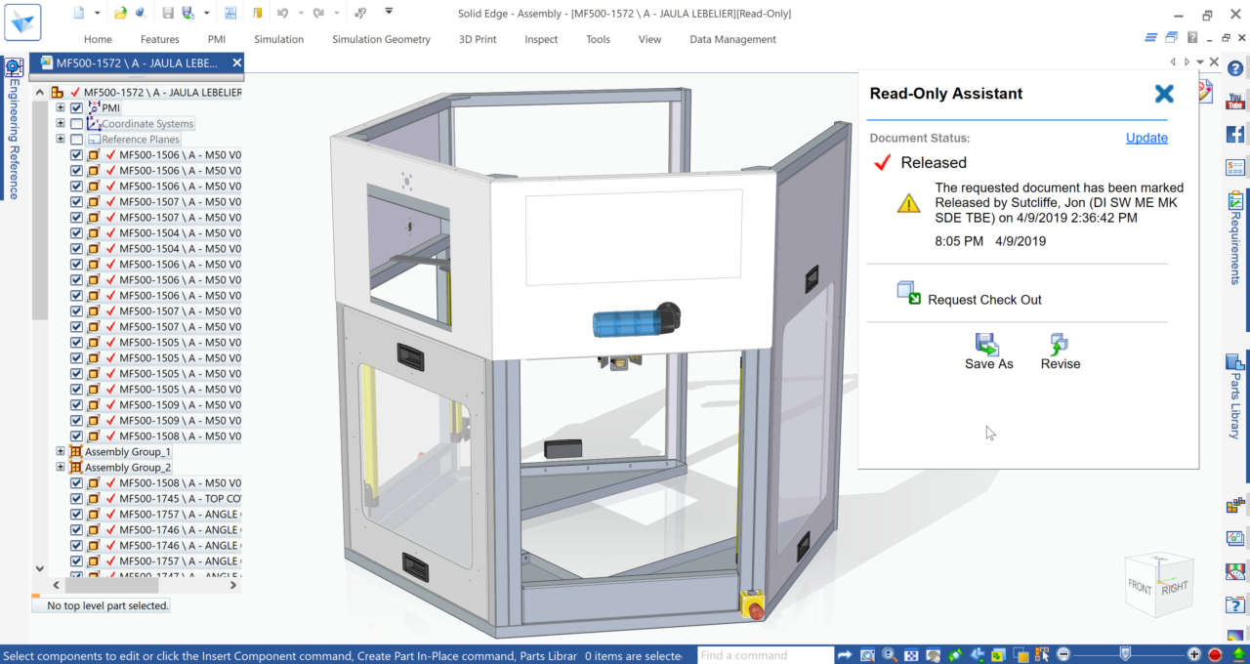
Task: Expand Assembly Group_1 node
Action: click(61, 452)
